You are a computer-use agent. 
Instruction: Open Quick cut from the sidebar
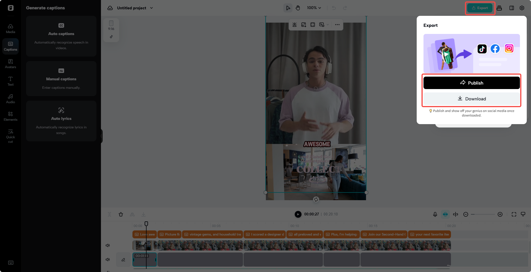10,136
